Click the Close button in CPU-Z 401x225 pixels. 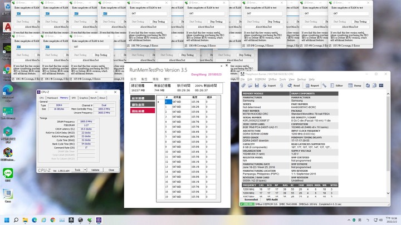click(x=111, y=170)
